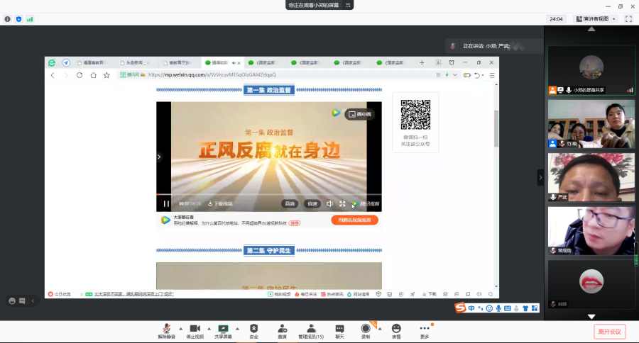Click 下载视频 download video link in player
Image resolution: width=639 pixels, height=343 pixels.
[220, 203]
